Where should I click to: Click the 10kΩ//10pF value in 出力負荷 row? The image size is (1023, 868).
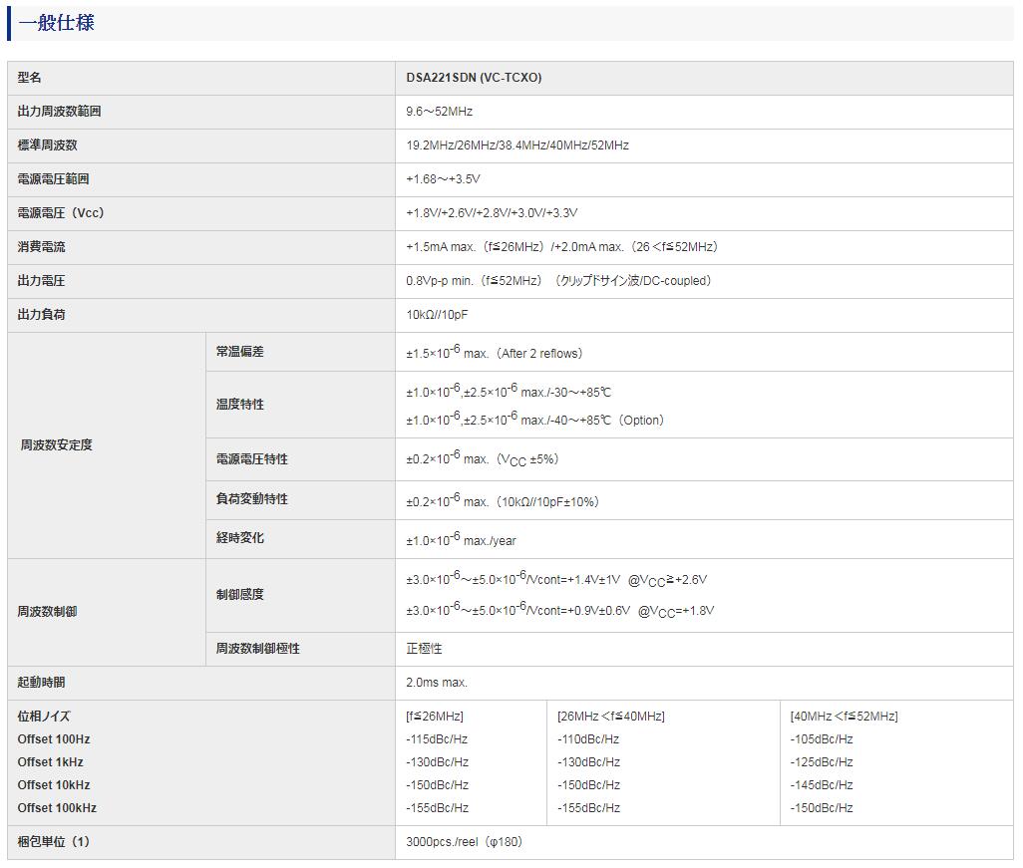(x=437, y=315)
